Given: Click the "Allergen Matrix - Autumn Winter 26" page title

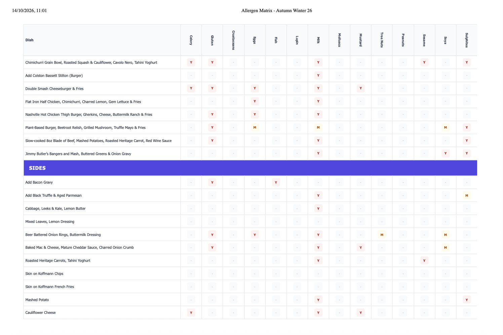Looking at the screenshot, I should [276, 10].
